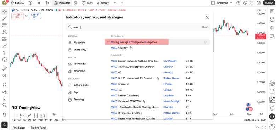Open the Trending category
Screen dimensions: 276x130
click(76, 100)
